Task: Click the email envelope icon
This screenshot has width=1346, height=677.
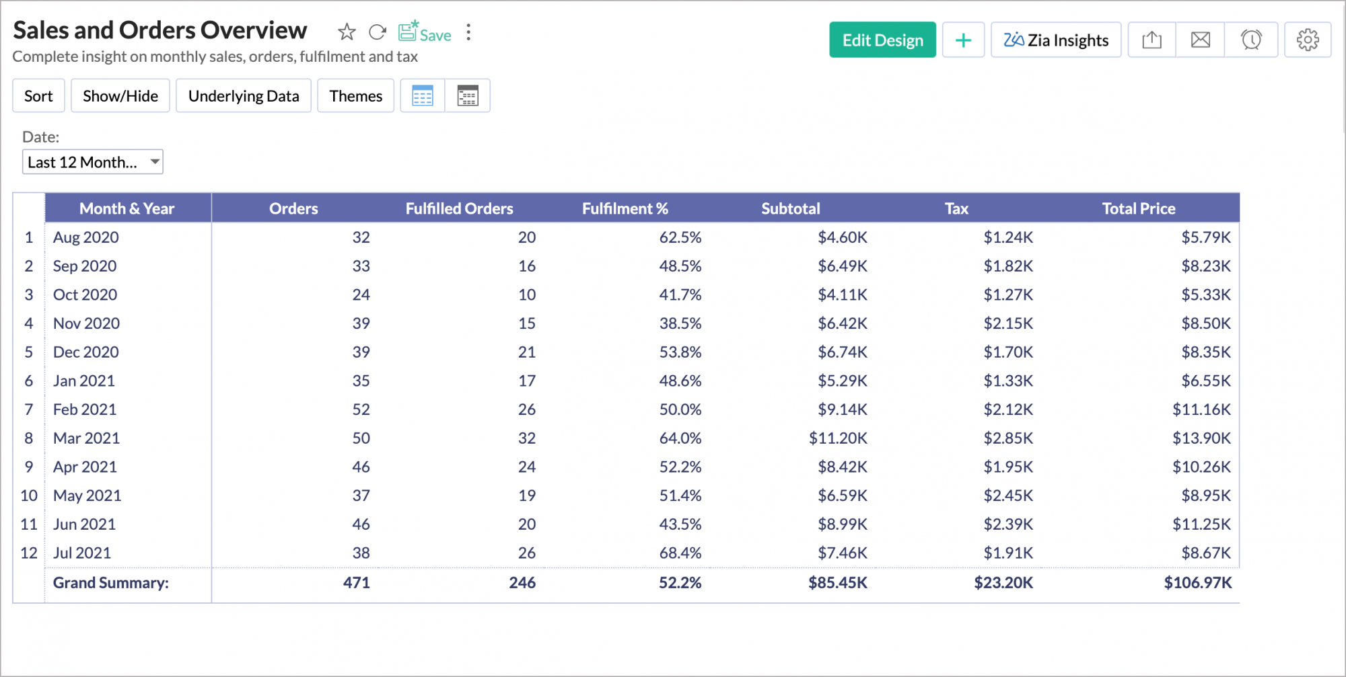Action: tap(1200, 40)
